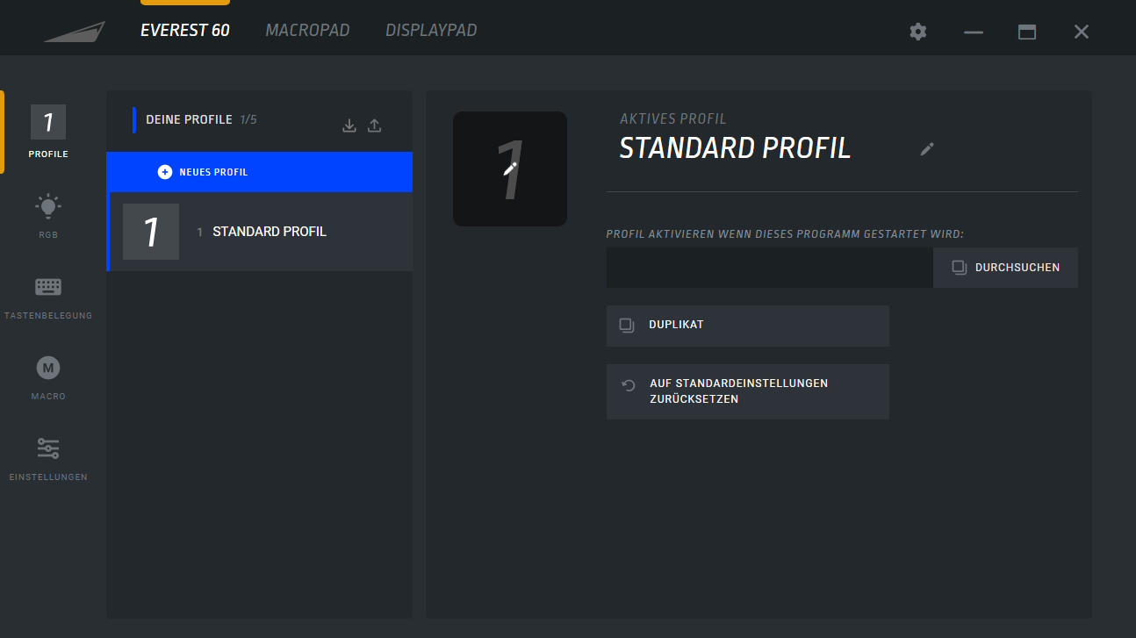Click the program path input field
1136x638 pixels.
pos(769,268)
